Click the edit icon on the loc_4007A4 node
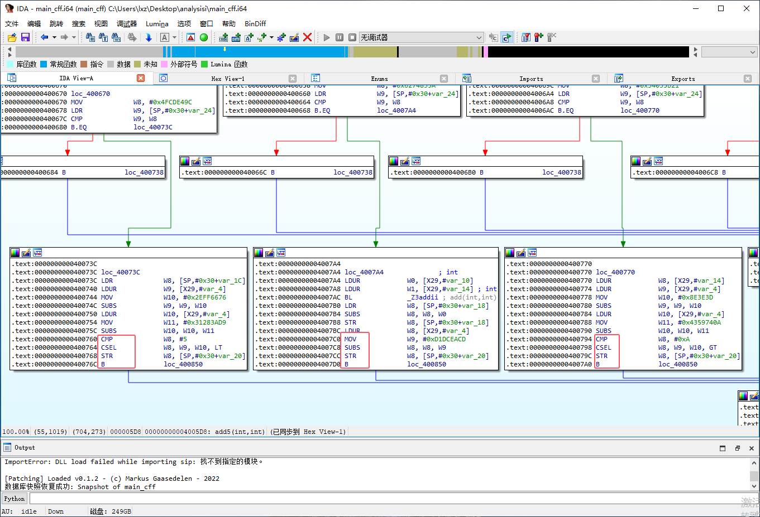Viewport: 760px width, 517px height. (270, 253)
